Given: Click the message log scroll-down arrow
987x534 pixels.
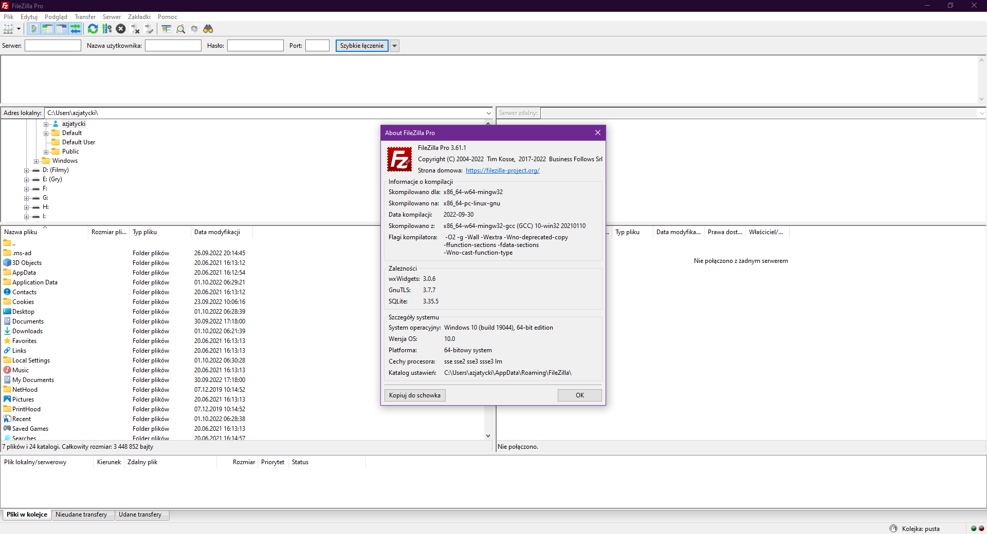Looking at the screenshot, I should coord(981,99).
